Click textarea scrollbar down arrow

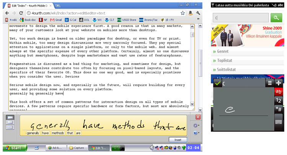coord(192,104)
